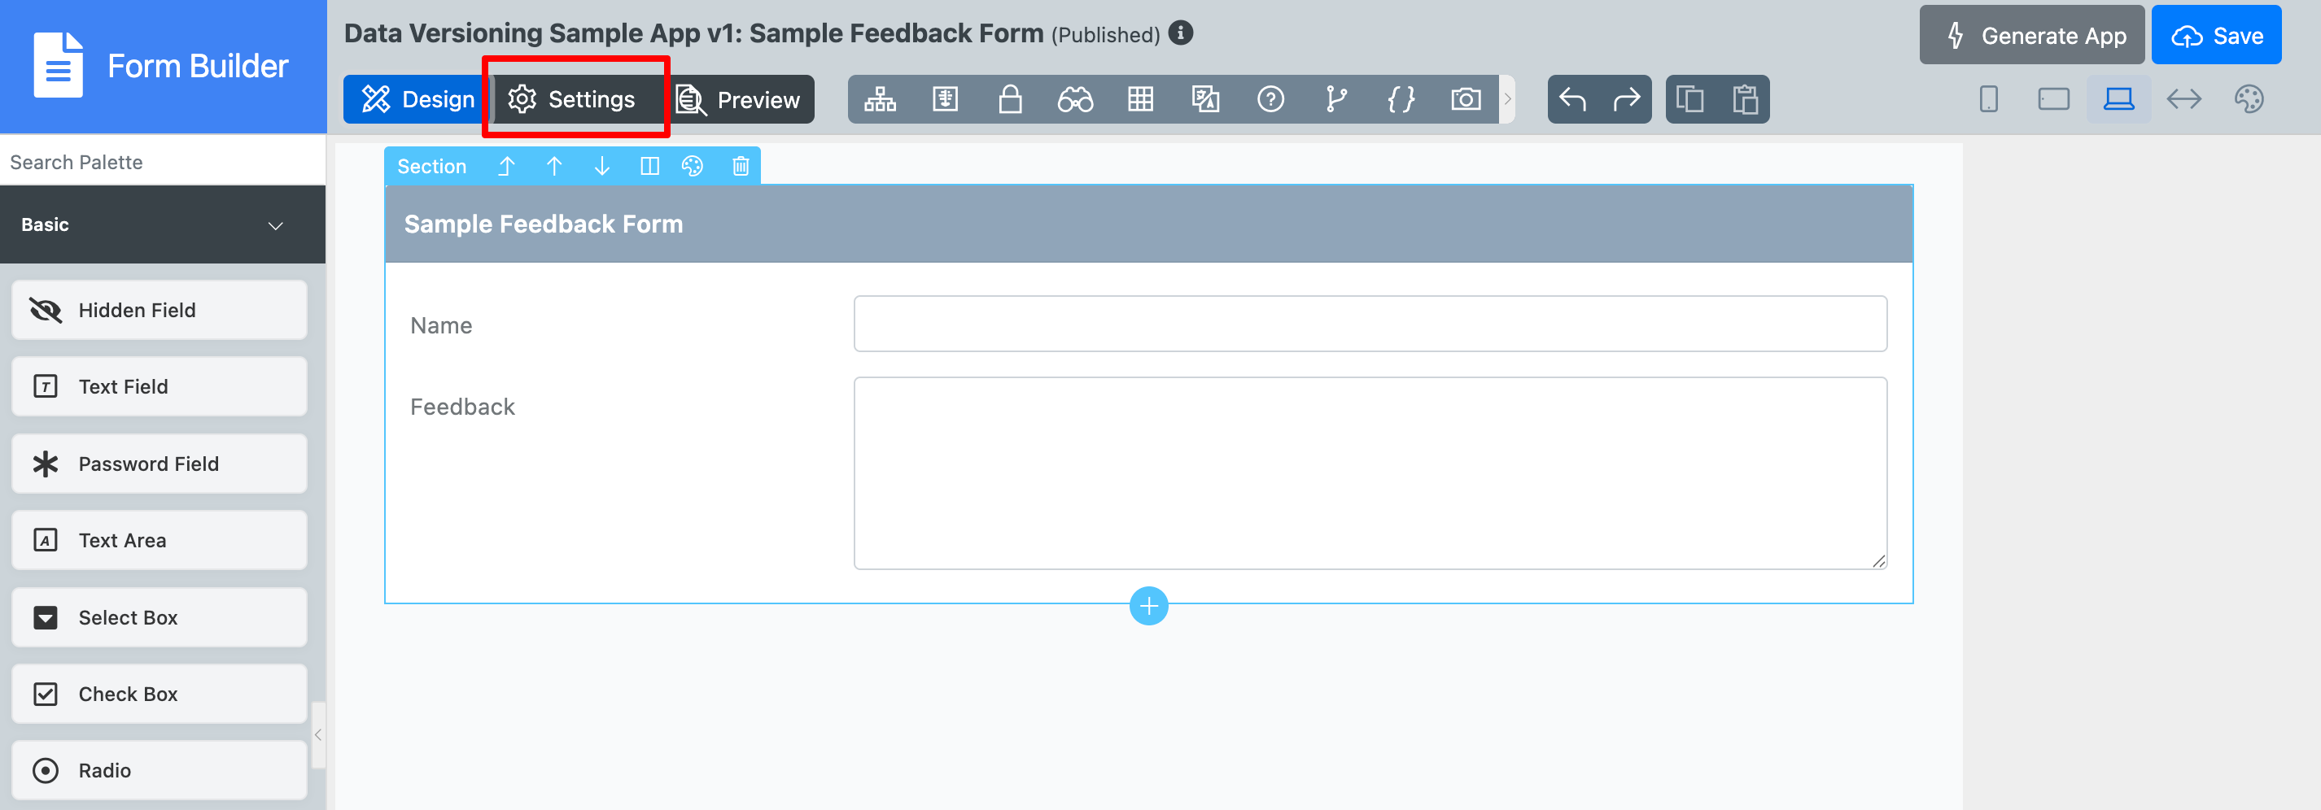The width and height of the screenshot is (2321, 810).
Task: Click the redo arrow icon
Action: coord(1626,99)
